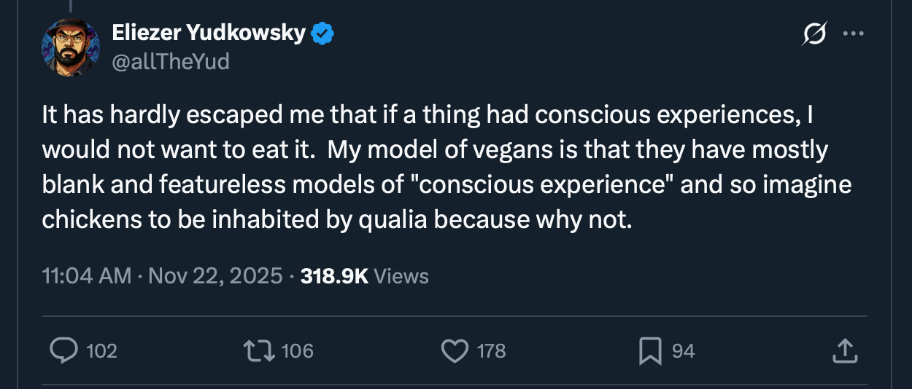Click the reply speech bubble icon
The width and height of the screenshot is (912, 389).
[64, 351]
